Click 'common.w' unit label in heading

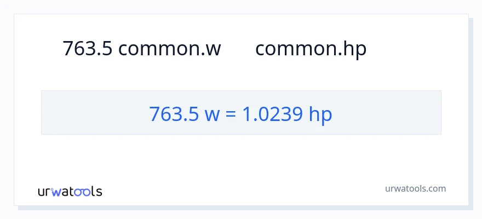click(169, 49)
